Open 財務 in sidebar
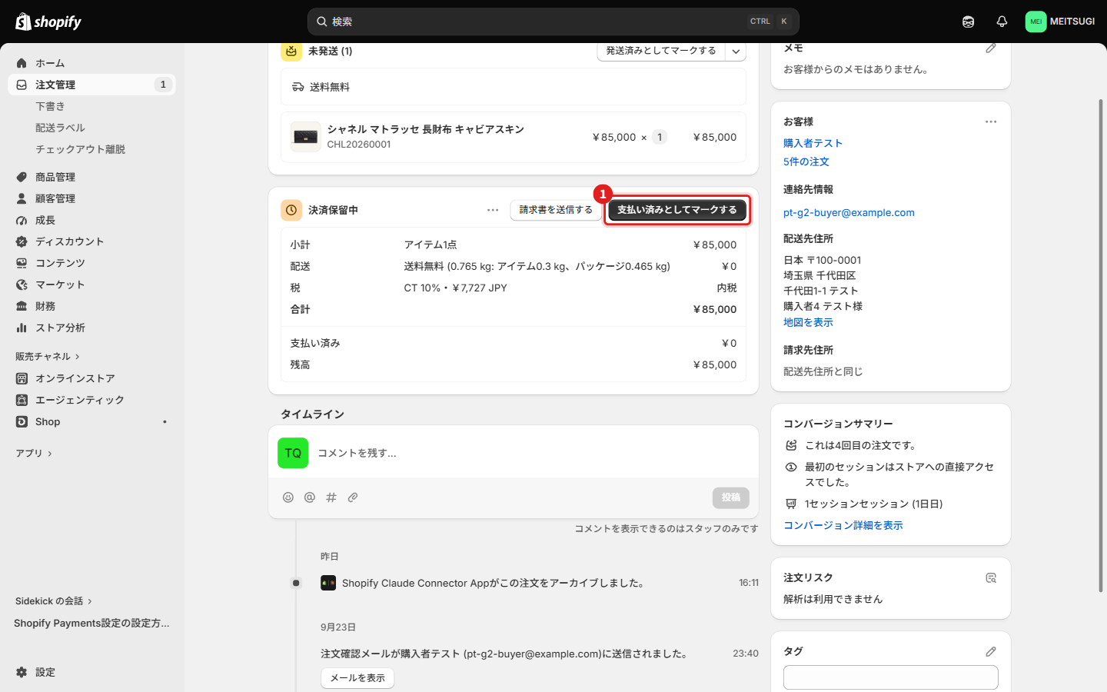Viewport: 1107px width, 692px height. tap(91, 306)
